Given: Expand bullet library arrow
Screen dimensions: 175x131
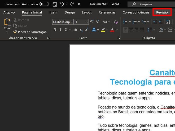Looking at the screenshot, I should (x=130, y=22).
